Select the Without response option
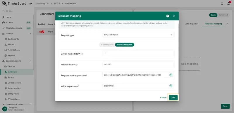Image resolution: width=234 pixels, height=113 pixels. (125, 45)
